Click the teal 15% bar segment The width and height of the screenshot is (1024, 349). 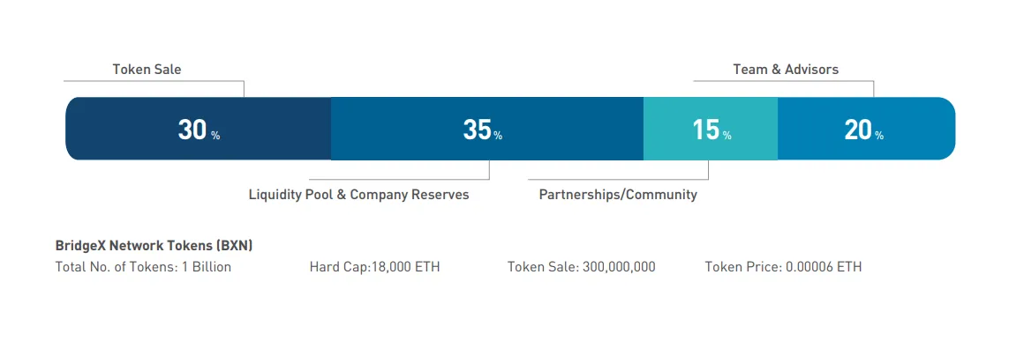pos(711,129)
